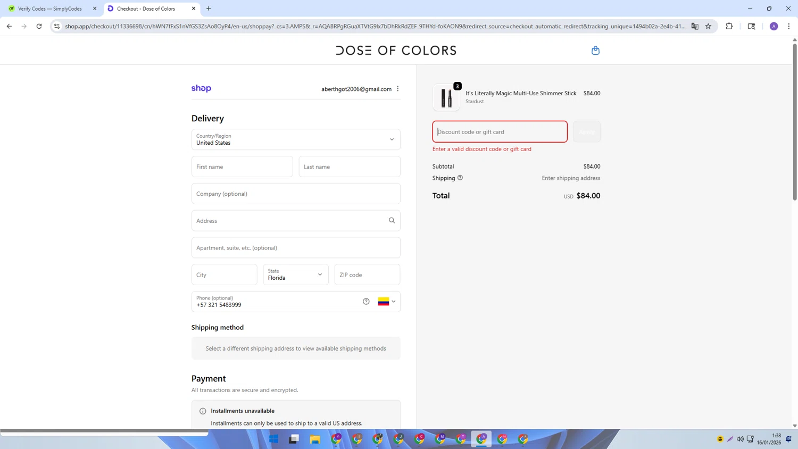
Task: Click the total price $84.00 in bold
Action: [588, 196]
